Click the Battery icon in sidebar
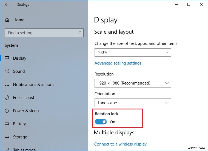The height and width of the screenshot is (151, 208). [x=7, y=124]
